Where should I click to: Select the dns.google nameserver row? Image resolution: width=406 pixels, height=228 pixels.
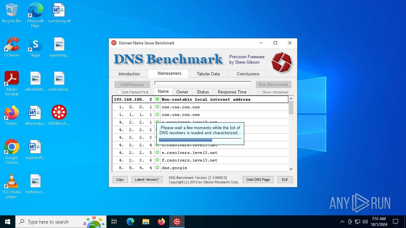[200, 168]
